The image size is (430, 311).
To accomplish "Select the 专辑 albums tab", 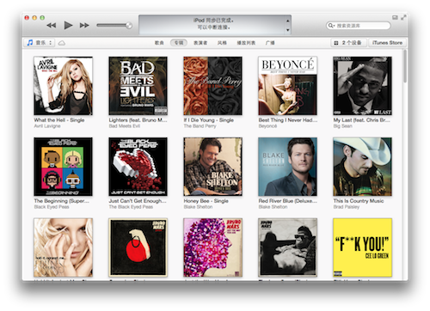I will [x=179, y=43].
